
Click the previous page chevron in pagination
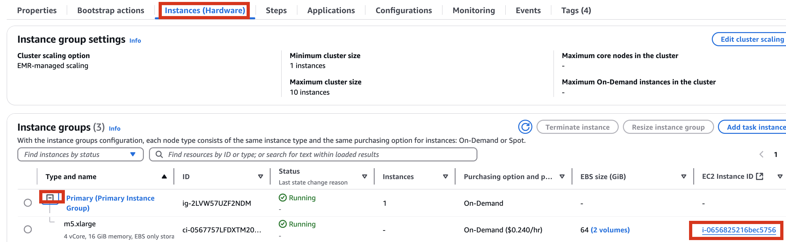point(761,154)
